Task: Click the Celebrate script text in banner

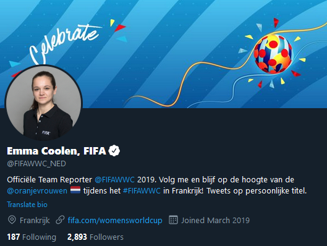Action: [65, 44]
